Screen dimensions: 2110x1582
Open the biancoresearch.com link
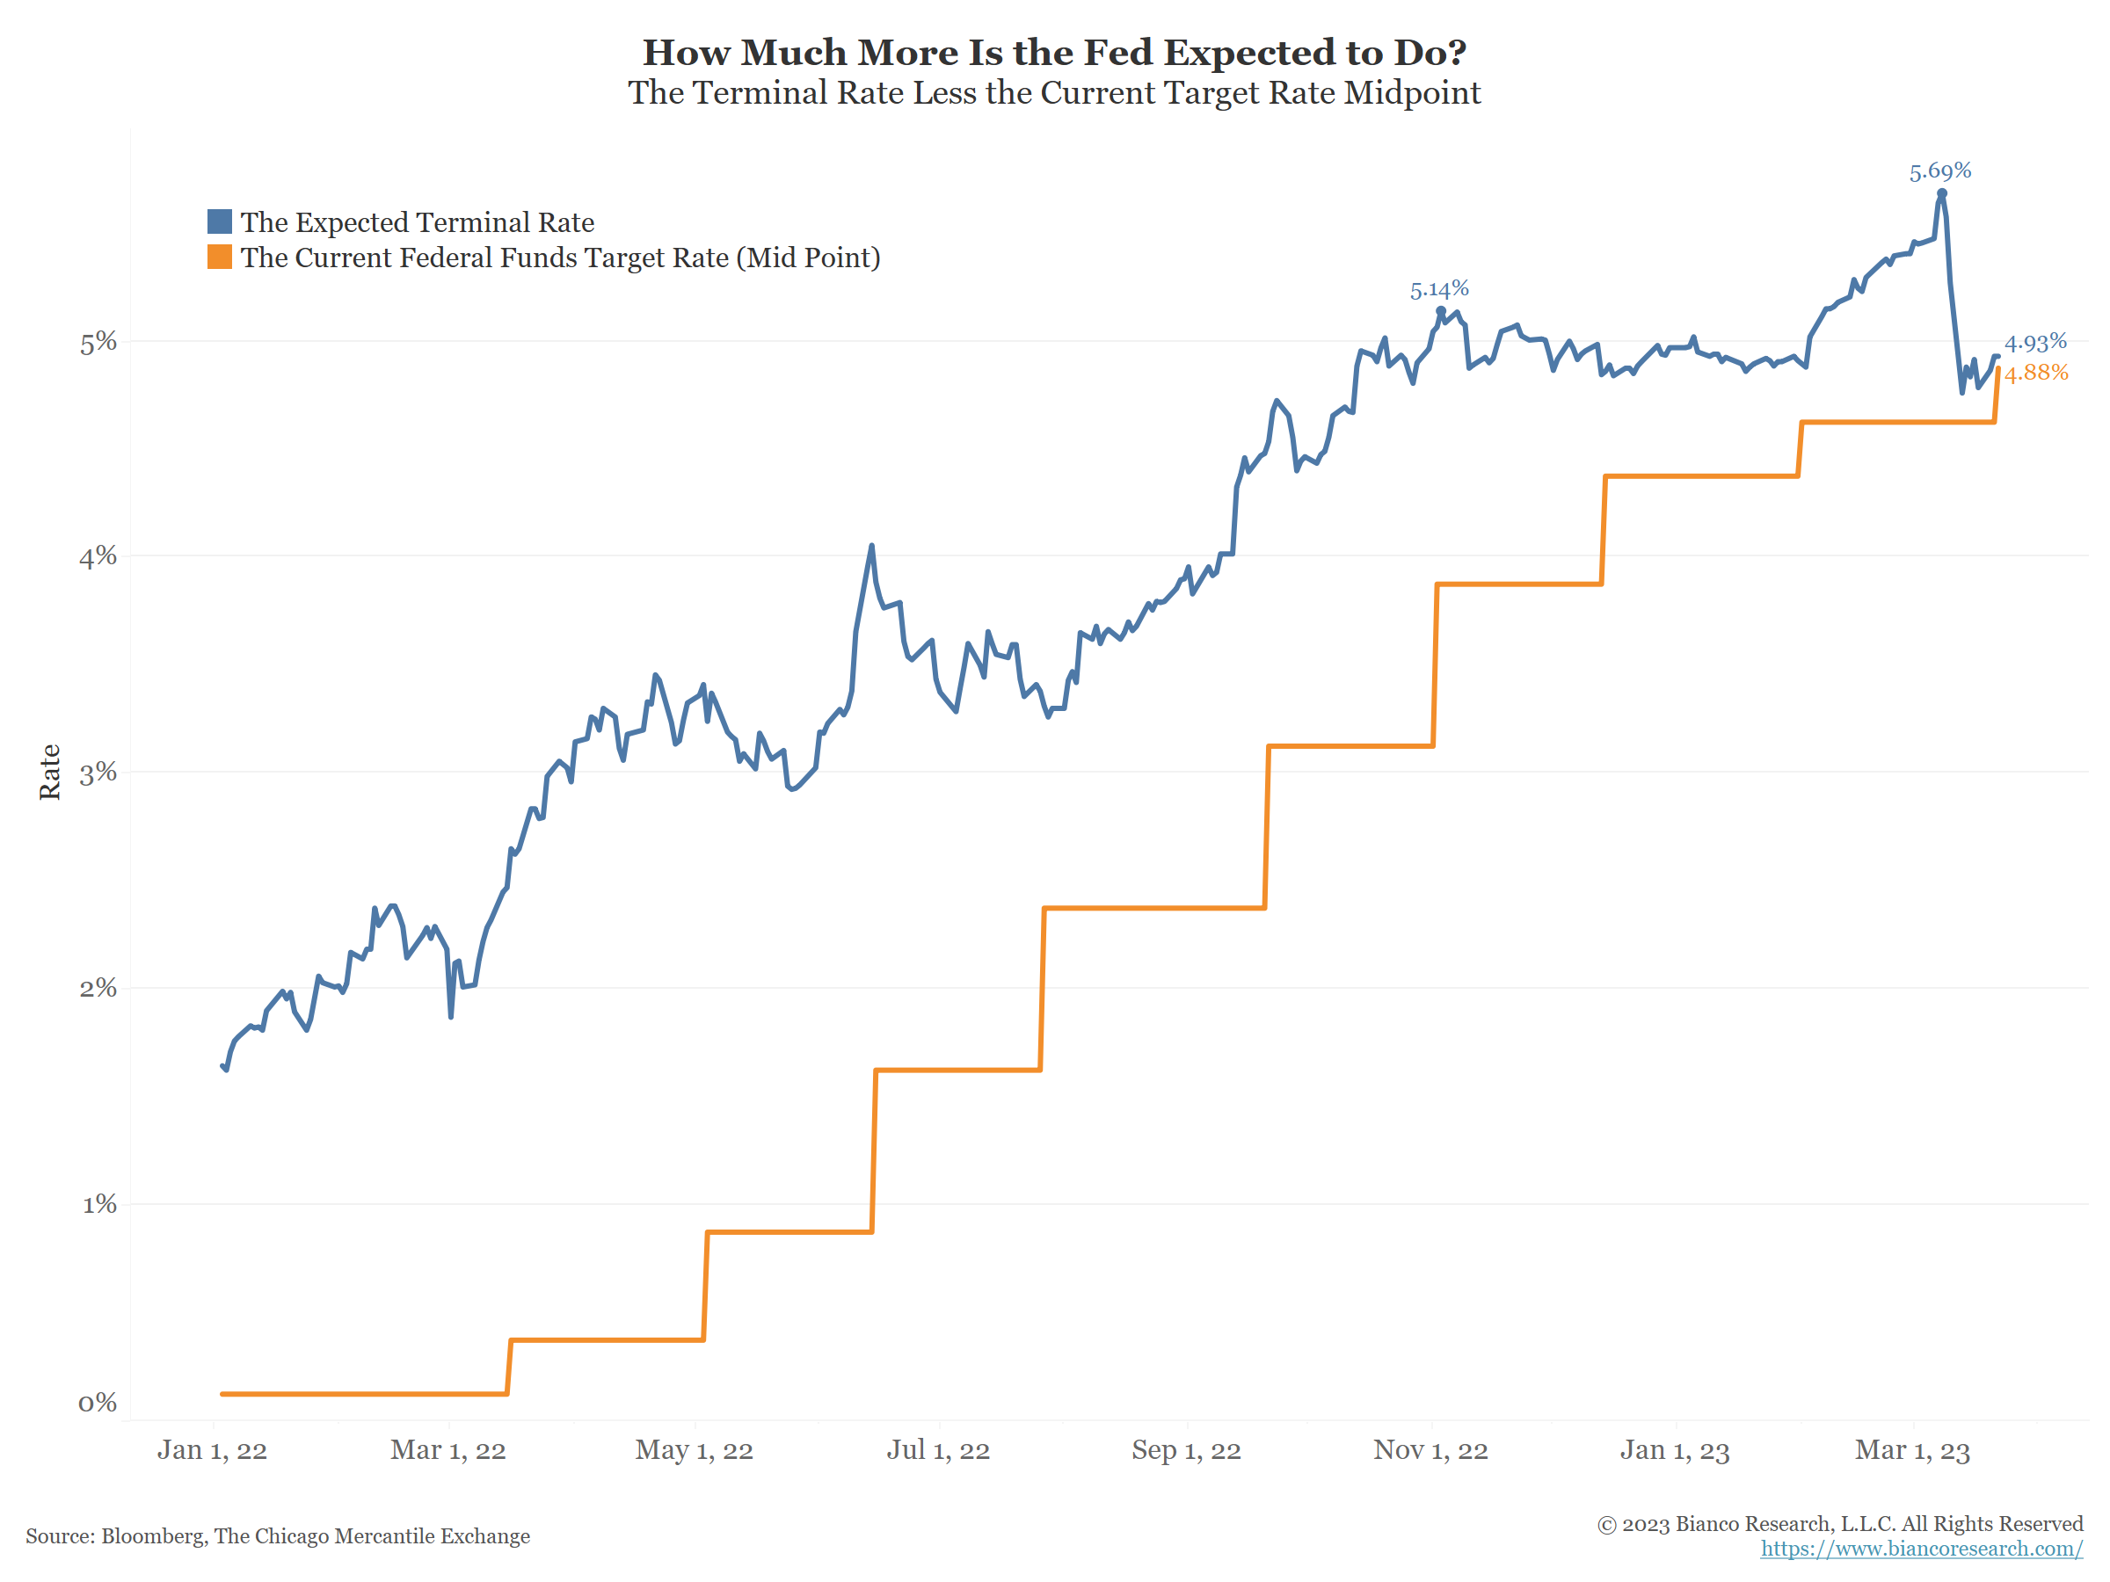pos(1921,1548)
